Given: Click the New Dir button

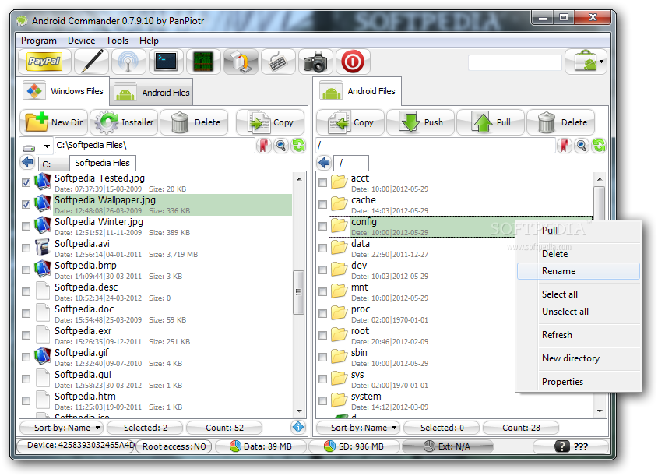Looking at the screenshot, I should [x=54, y=122].
